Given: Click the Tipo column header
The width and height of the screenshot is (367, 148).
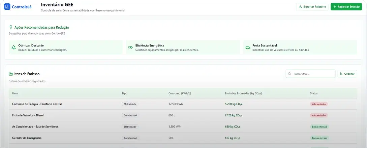Looking at the screenshot, I should click(x=124, y=93).
